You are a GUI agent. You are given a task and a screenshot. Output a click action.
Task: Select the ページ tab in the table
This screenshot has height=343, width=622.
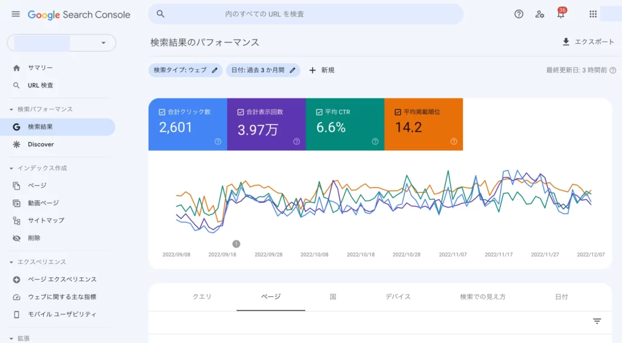point(271,297)
